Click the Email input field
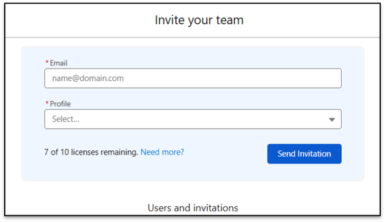 point(193,78)
